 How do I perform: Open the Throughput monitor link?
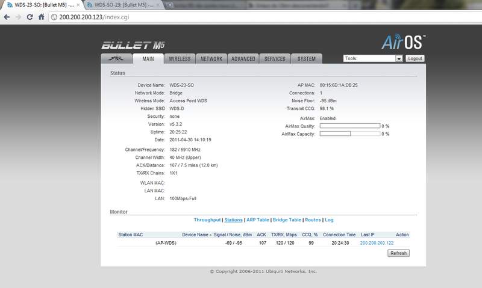207,220
